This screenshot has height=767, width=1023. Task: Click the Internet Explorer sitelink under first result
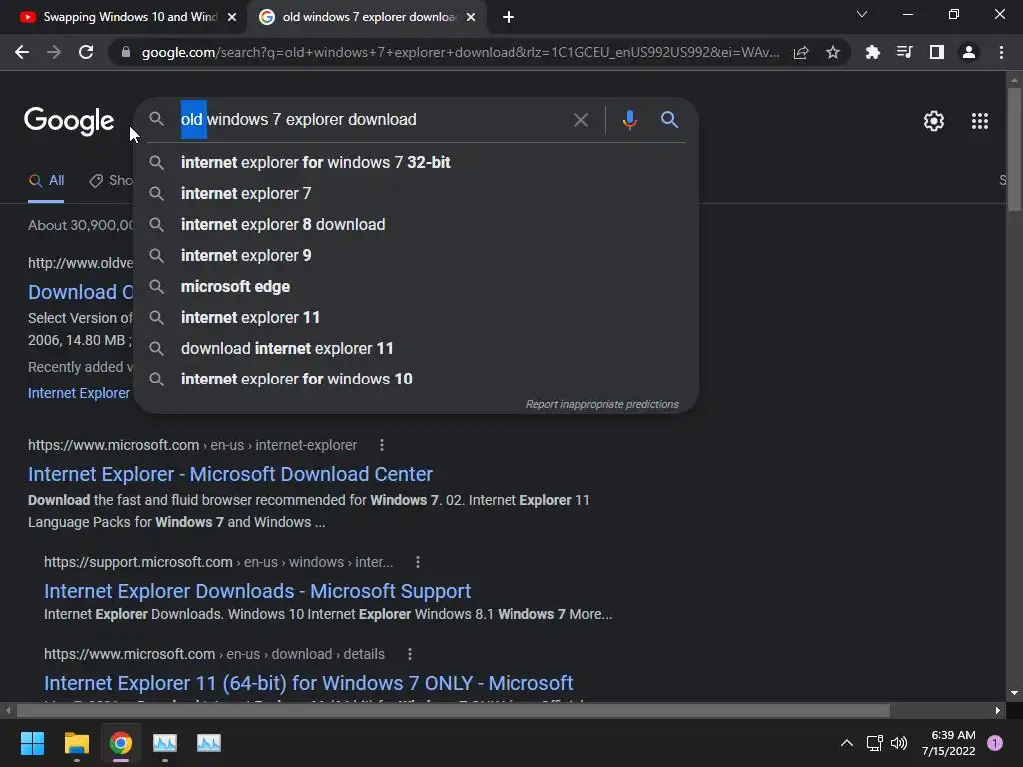click(x=78, y=393)
